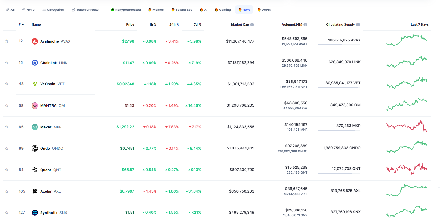The height and width of the screenshot is (220, 440).
Task: Click the Circulating Supply info icon
Action: tap(358, 24)
